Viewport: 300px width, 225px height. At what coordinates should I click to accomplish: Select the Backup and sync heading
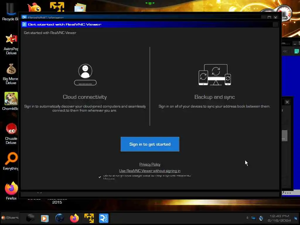215,97
